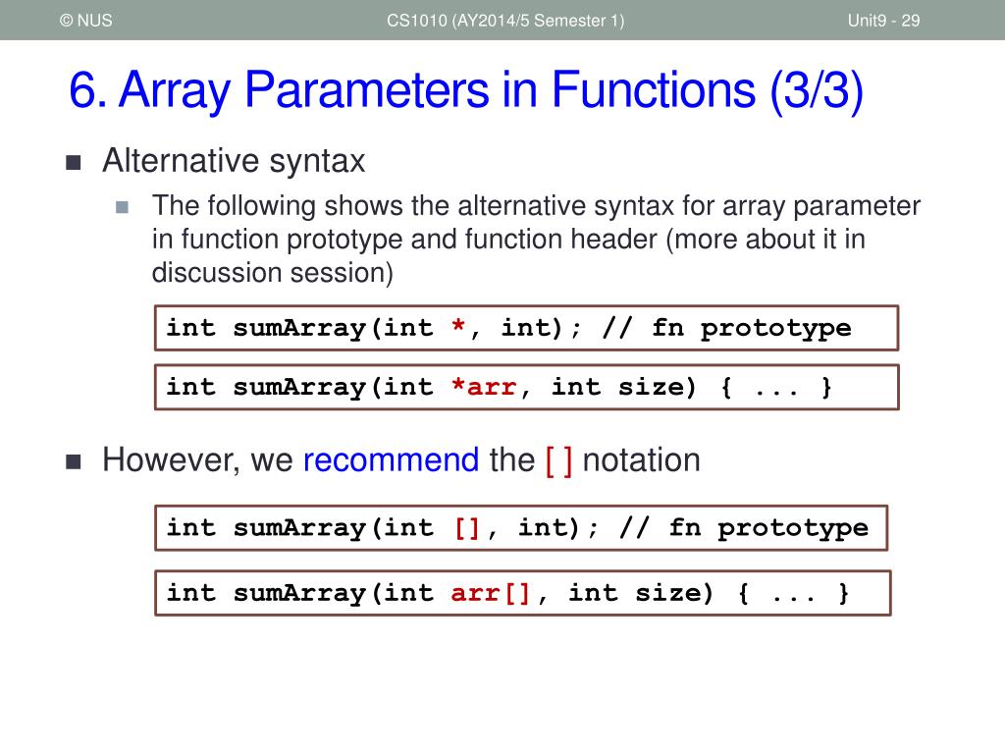Click the title '6. Array Parameters in Functions (3/3)'
The width and height of the screenshot is (1005, 754).
(x=466, y=90)
